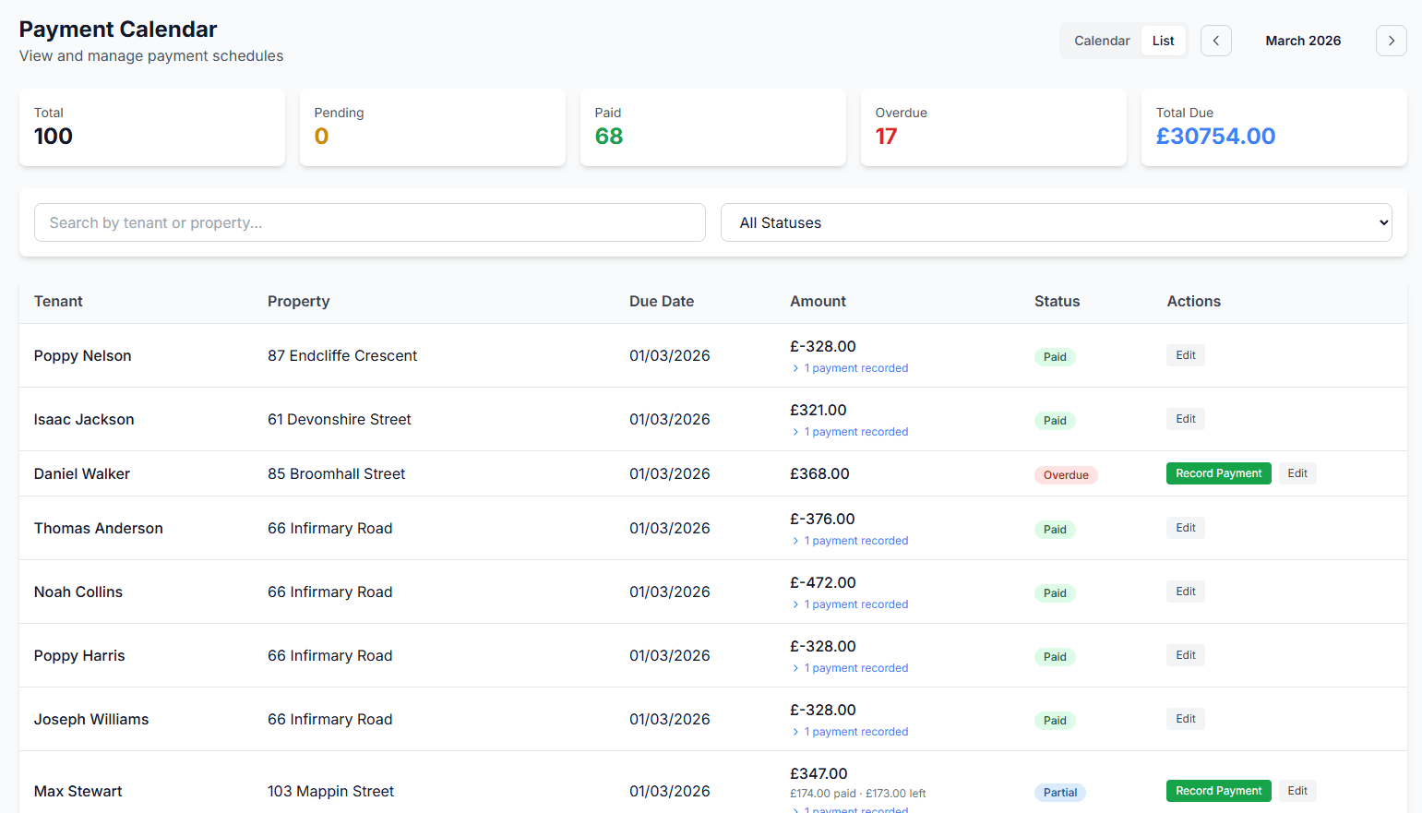Click property 103 Mappin Street
Screen dimensions: 1422x813
[330, 791]
